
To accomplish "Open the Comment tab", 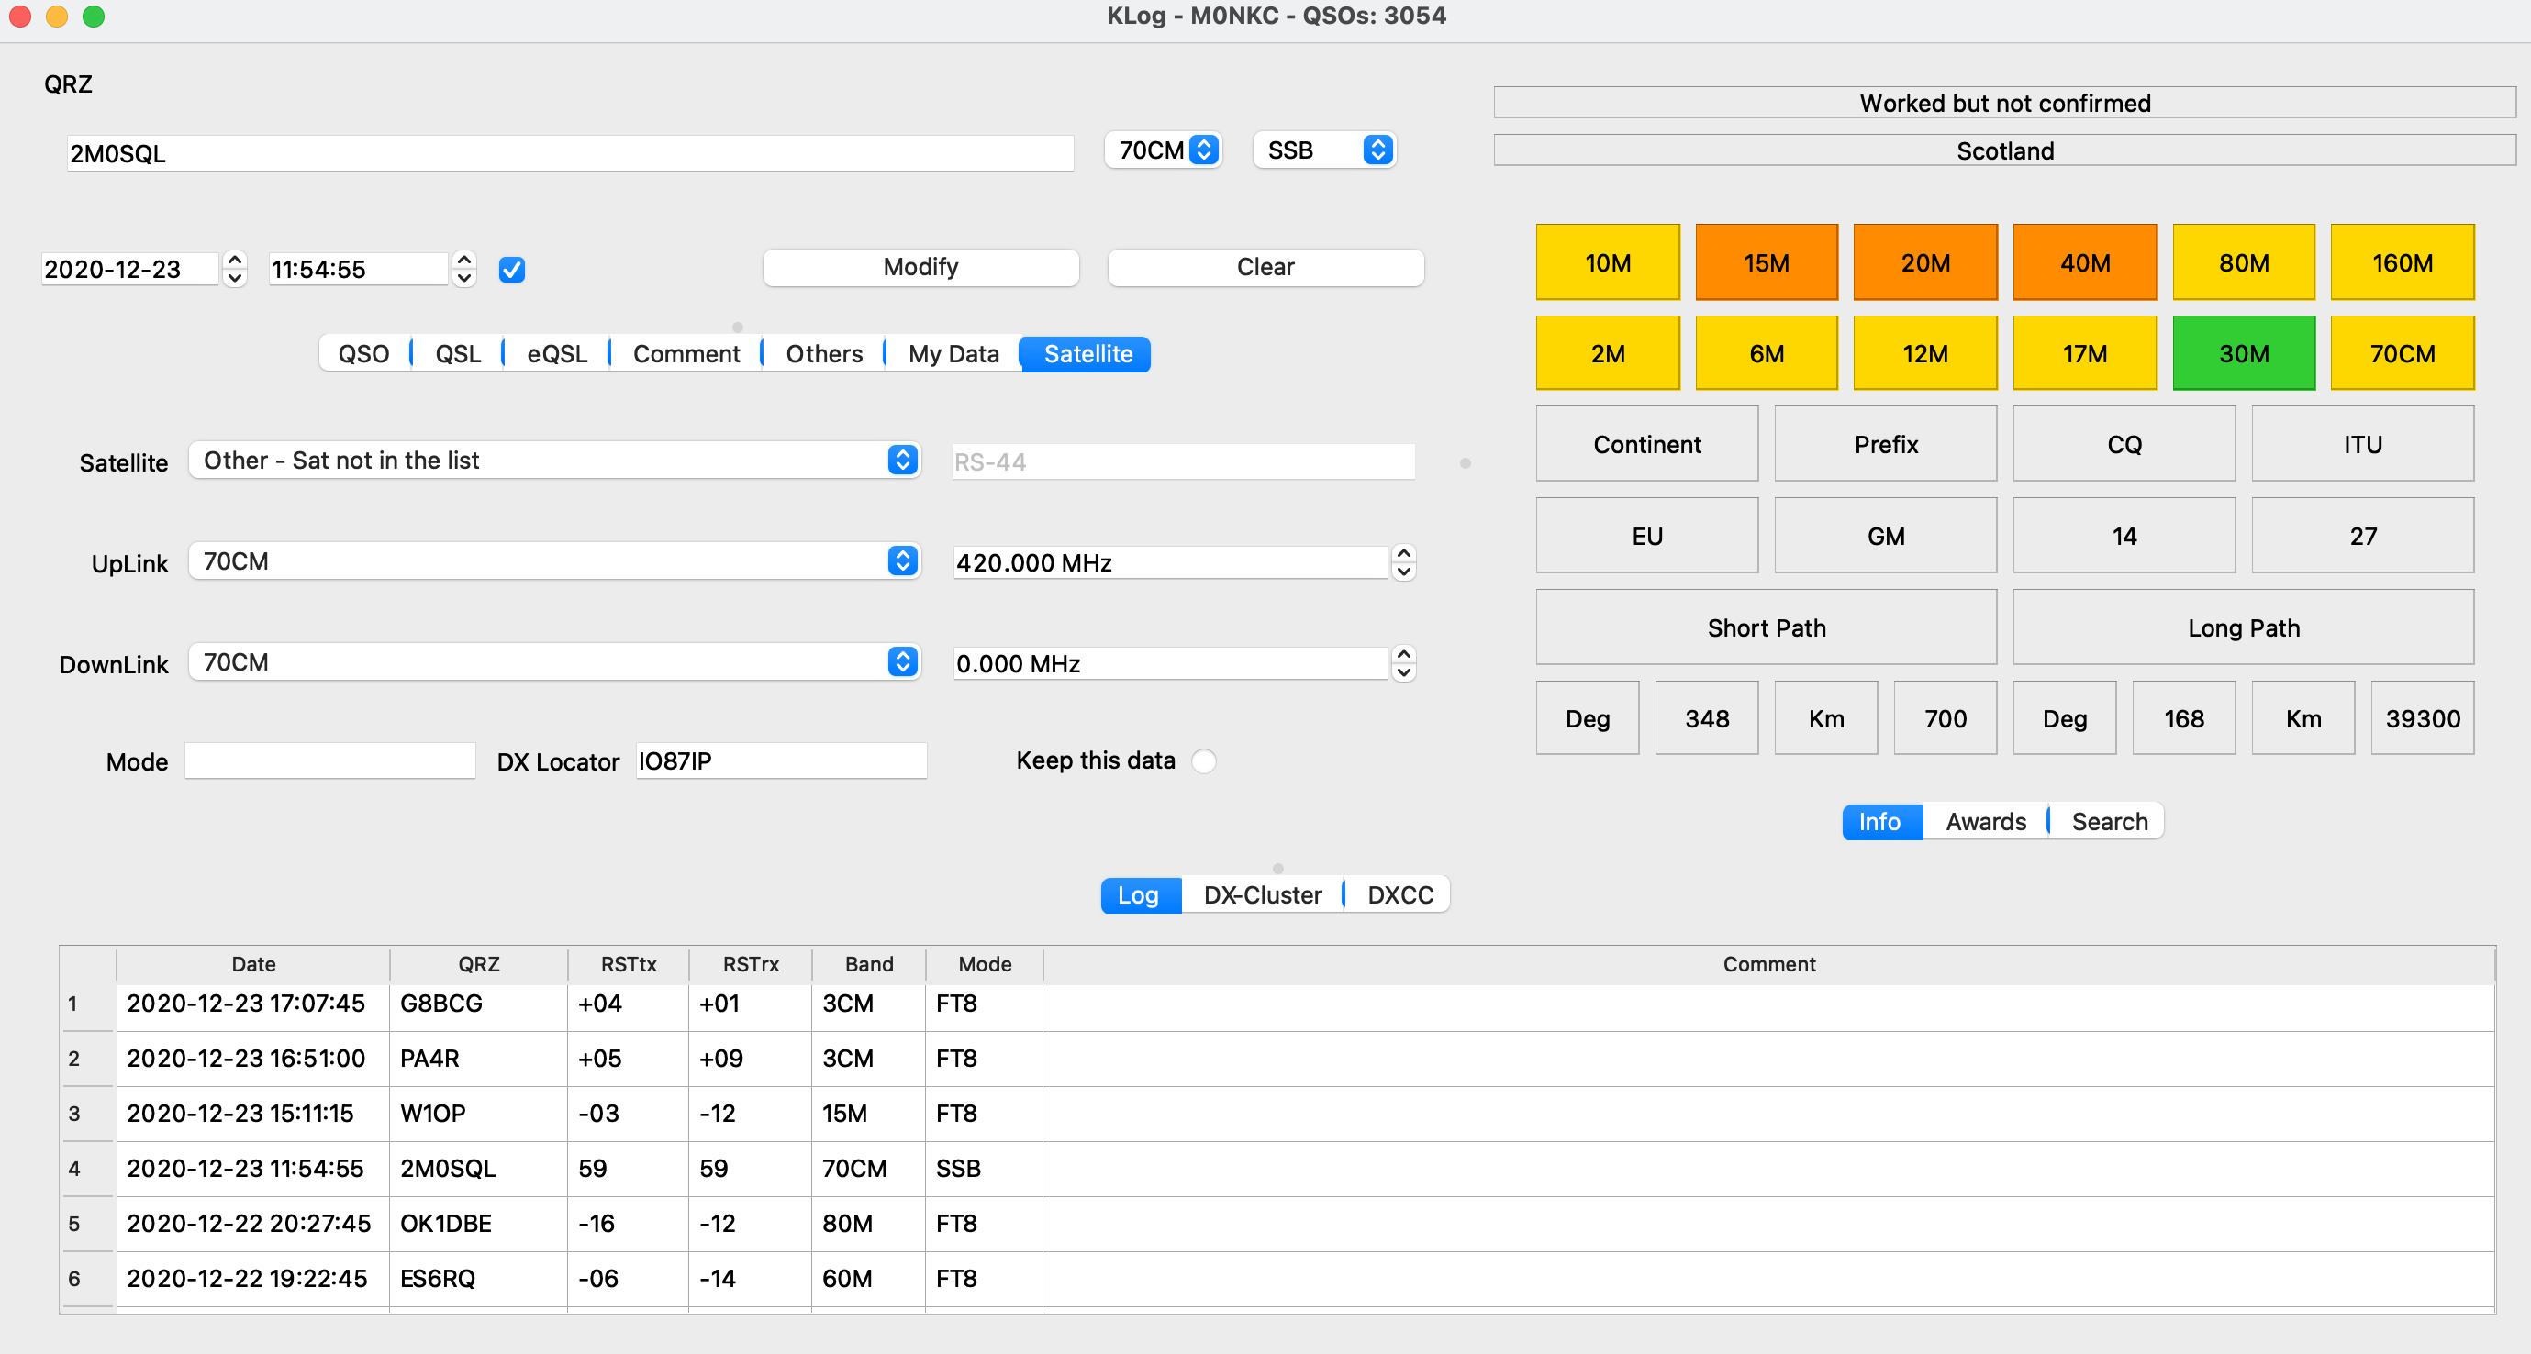I will pos(686,353).
